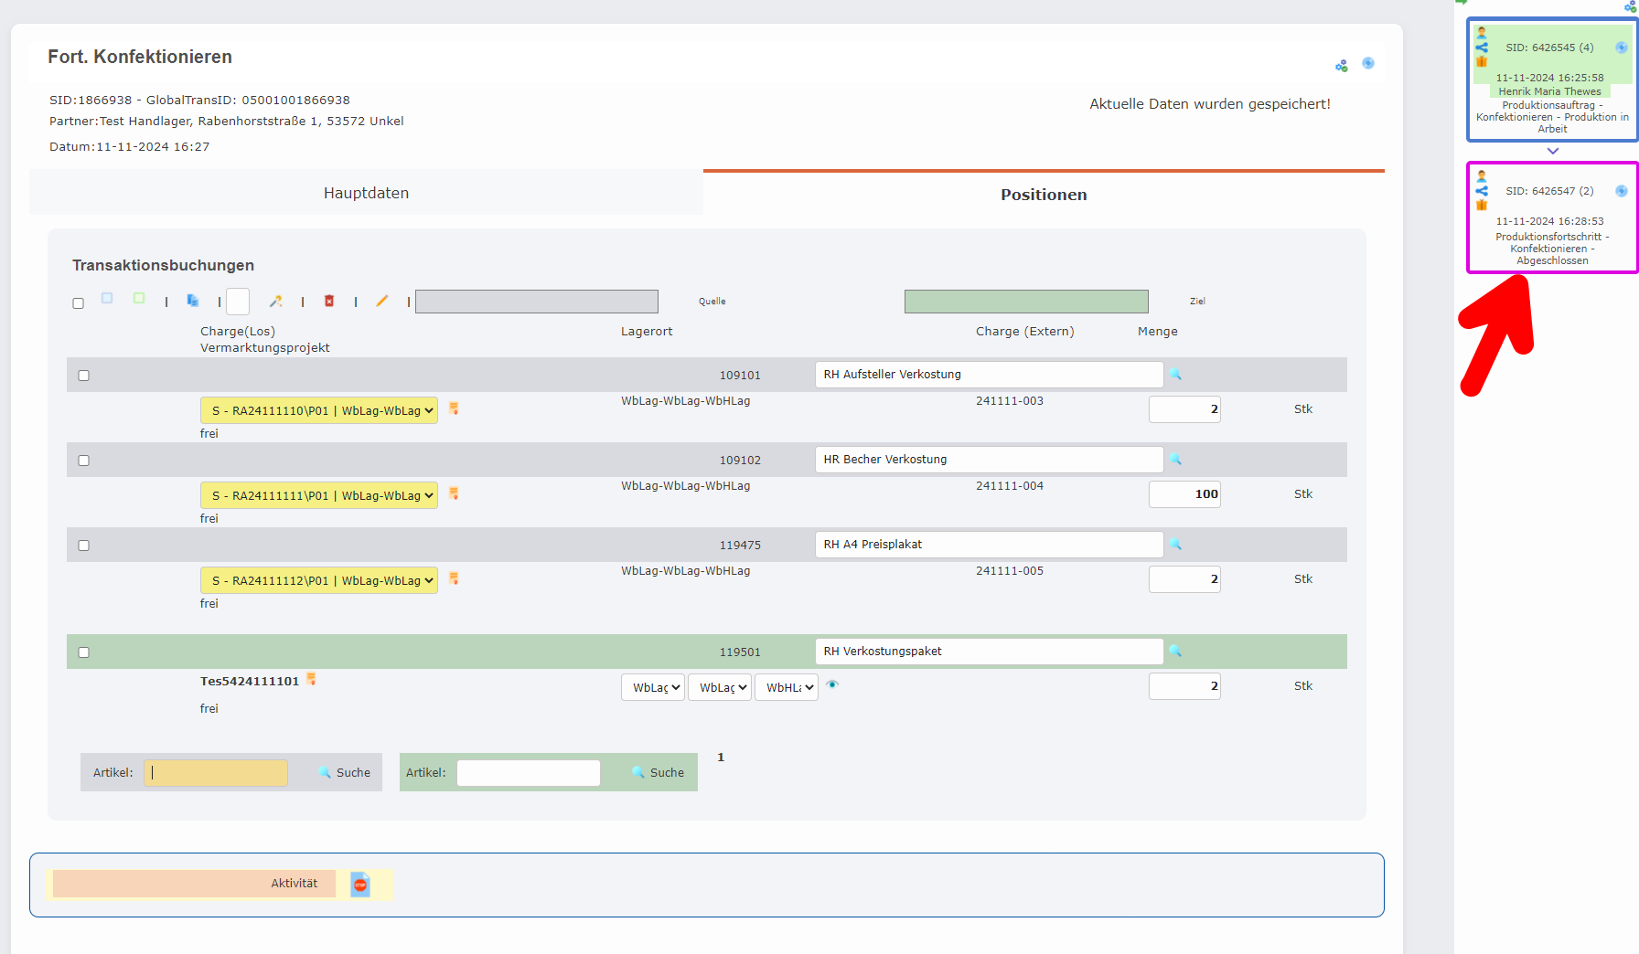
Task: Click the eye icon in the RH Verkostungspaket row
Action: tap(832, 684)
